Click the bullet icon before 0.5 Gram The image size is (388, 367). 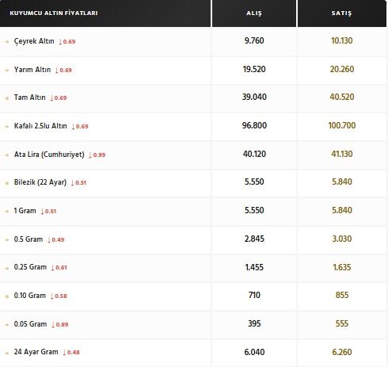click(7, 239)
